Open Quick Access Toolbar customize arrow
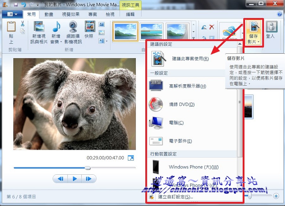 point(38,5)
